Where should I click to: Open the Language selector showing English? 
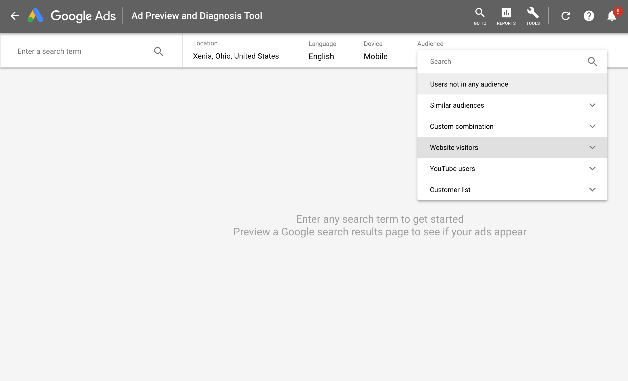[321, 56]
